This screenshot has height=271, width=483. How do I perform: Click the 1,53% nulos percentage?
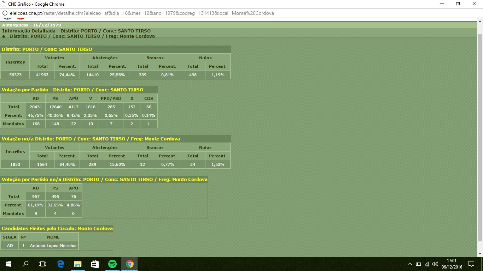pyautogui.click(x=218, y=164)
